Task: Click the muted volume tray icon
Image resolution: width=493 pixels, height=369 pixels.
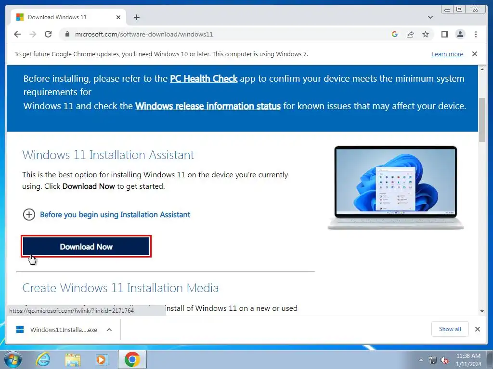Action: 444,360
